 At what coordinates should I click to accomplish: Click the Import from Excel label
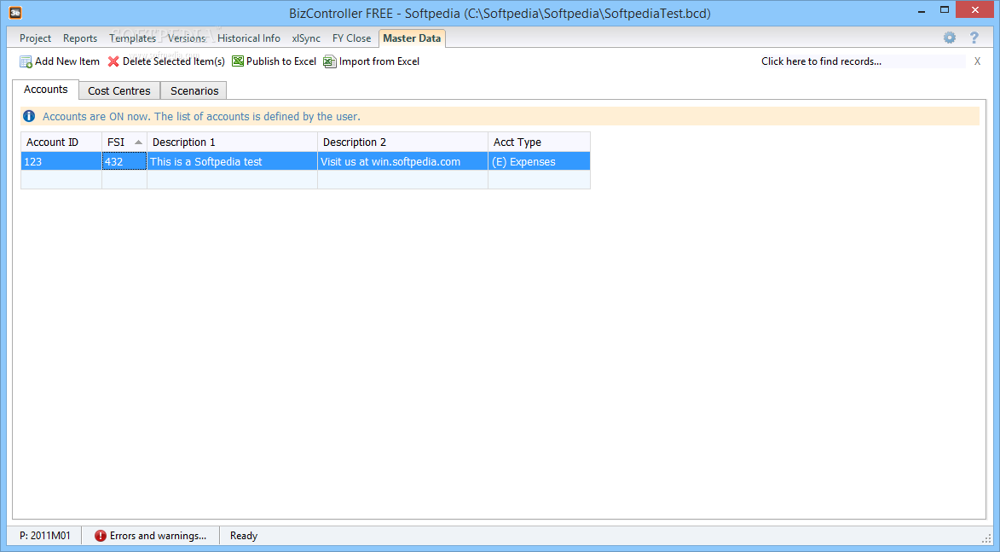pyautogui.click(x=379, y=61)
